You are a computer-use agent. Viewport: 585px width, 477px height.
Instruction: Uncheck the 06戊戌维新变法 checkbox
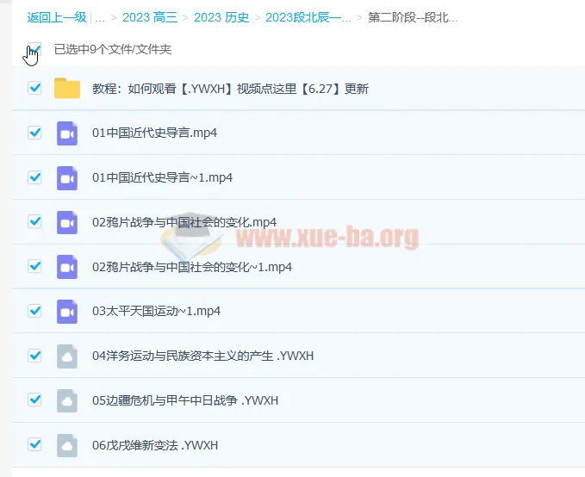[x=34, y=444]
